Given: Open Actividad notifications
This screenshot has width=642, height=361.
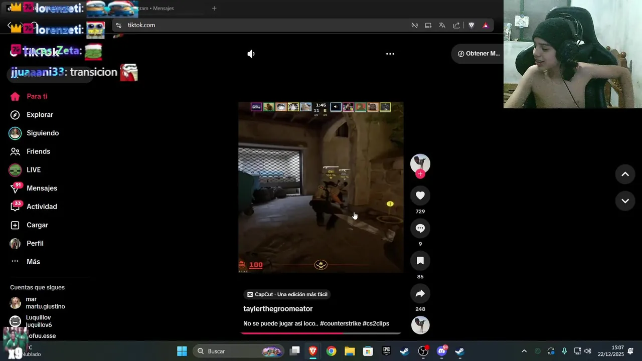Looking at the screenshot, I should tap(42, 207).
